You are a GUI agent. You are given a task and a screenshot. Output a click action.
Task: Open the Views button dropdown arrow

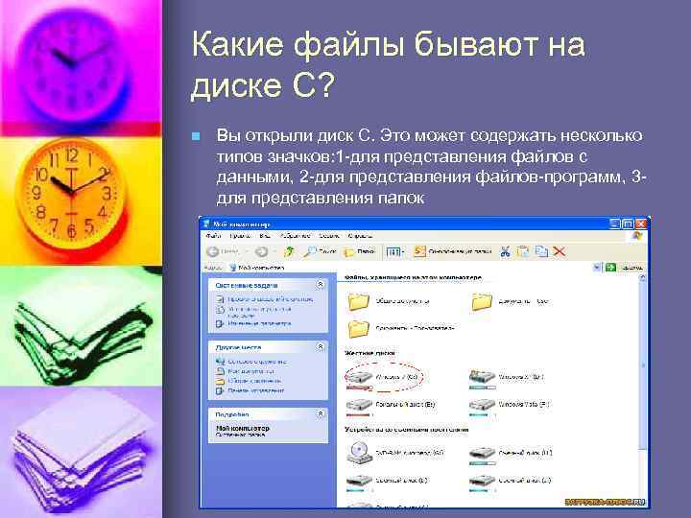(x=403, y=252)
